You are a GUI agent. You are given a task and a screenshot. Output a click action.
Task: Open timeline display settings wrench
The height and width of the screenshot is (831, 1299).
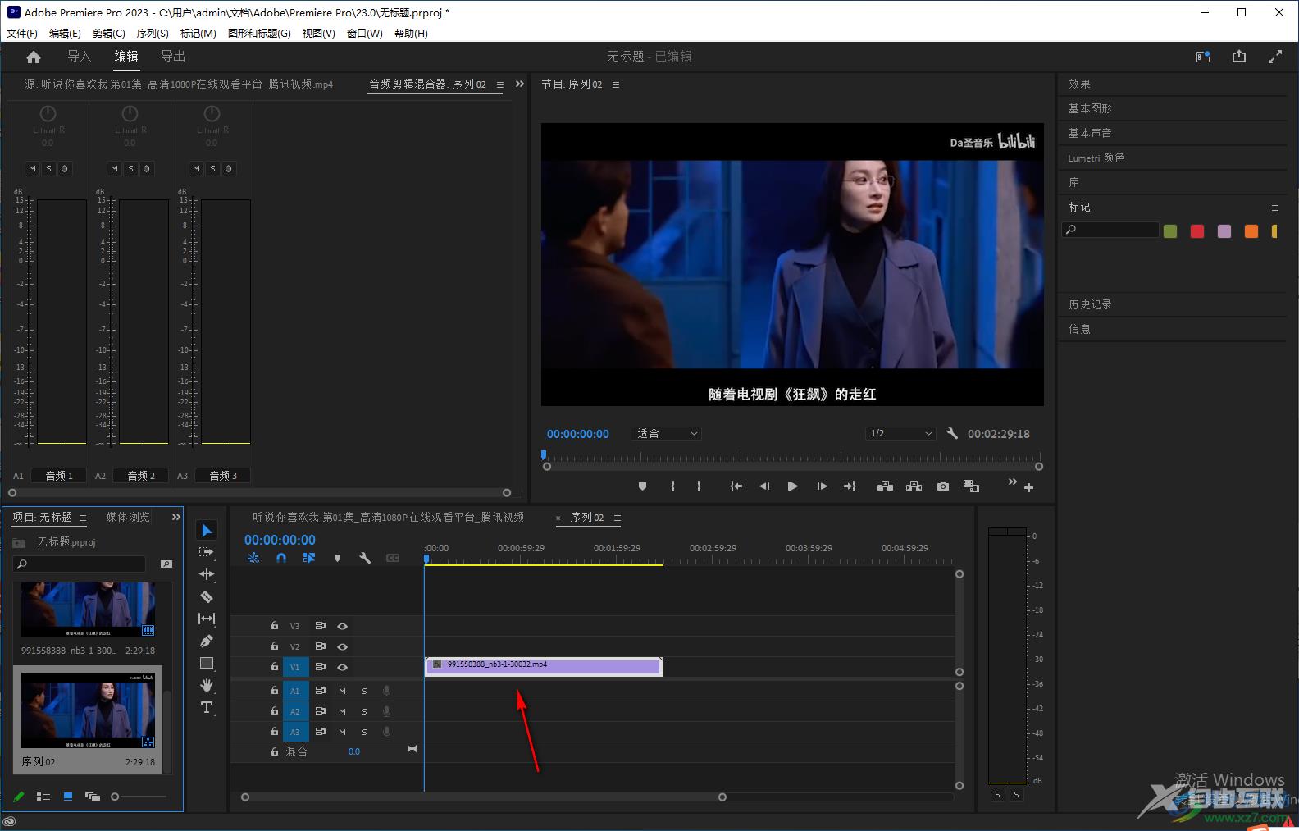[x=365, y=558]
